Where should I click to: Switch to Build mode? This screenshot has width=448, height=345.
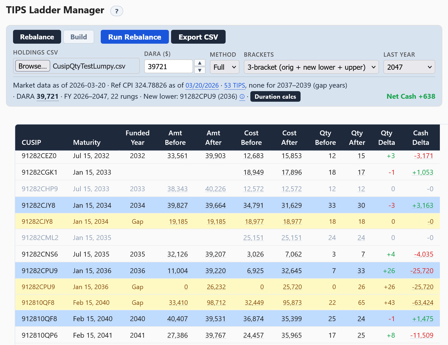coord(79,37)
